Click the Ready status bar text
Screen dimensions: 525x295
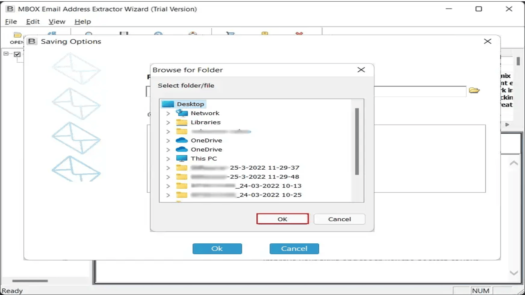pos(12,290)
